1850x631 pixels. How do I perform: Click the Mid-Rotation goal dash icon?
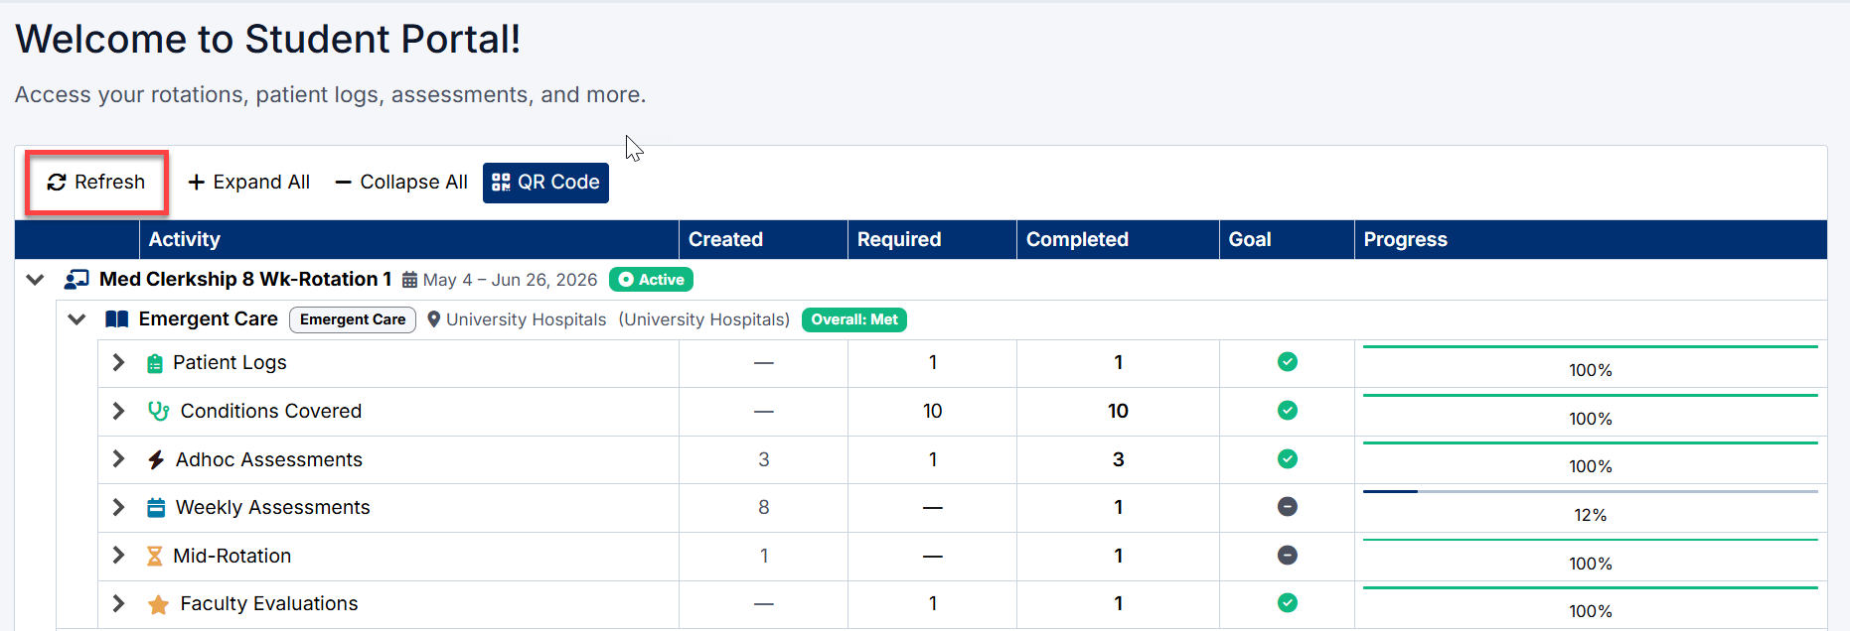click(x=1288, y=555)
